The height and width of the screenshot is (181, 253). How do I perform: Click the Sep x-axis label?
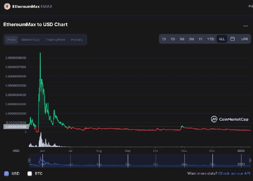(x=127, y=151)
